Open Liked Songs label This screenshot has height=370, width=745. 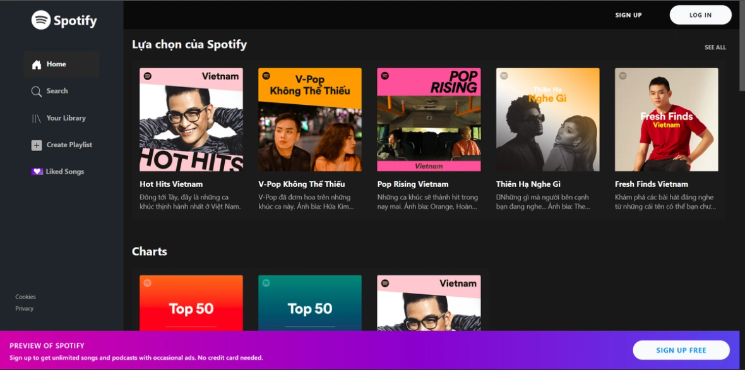(65, 172)
